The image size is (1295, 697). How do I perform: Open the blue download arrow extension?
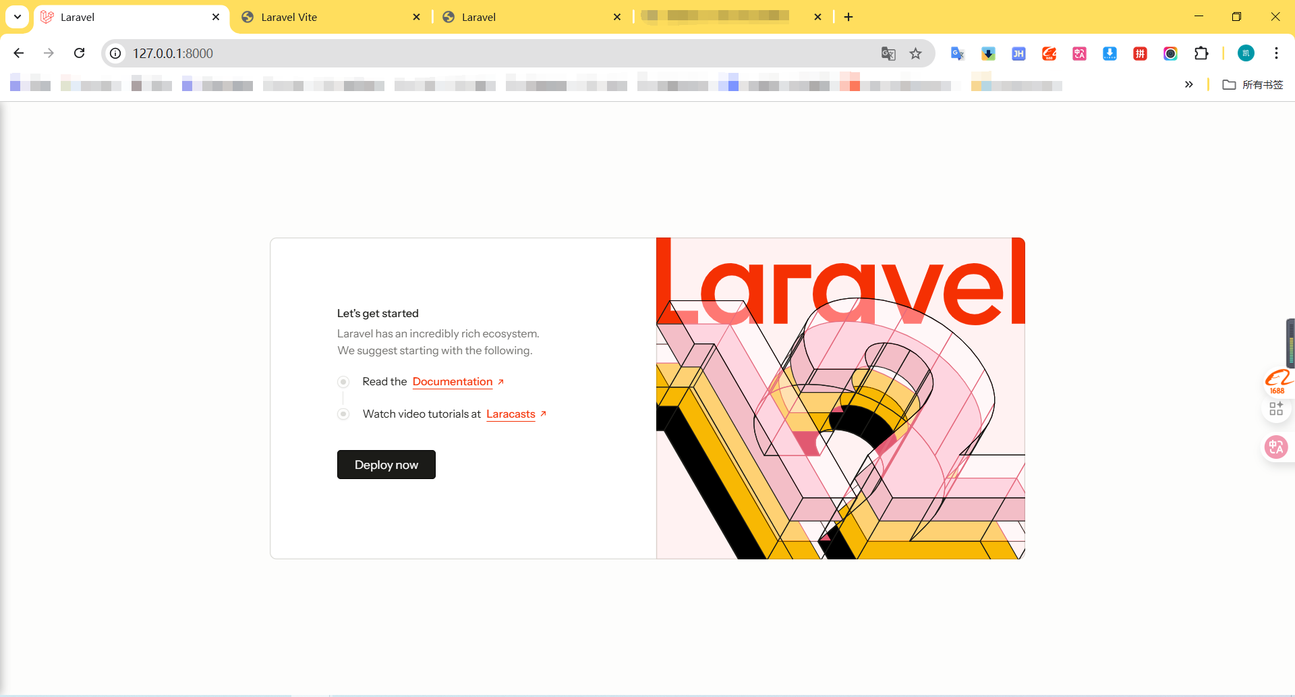coord(1110,53)
